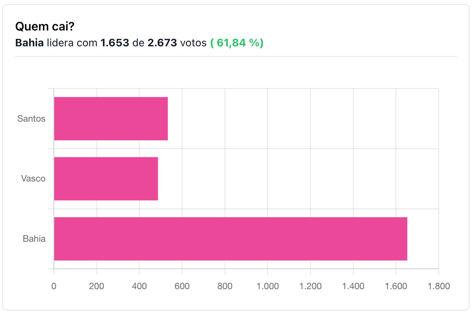Click the 600 tick label on the x-axis
The image size is (473, 314).
182,286
